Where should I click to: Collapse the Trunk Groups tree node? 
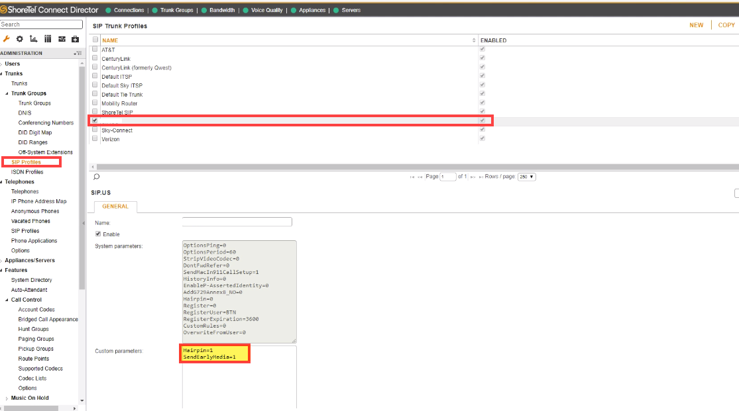tap(7, 94)
